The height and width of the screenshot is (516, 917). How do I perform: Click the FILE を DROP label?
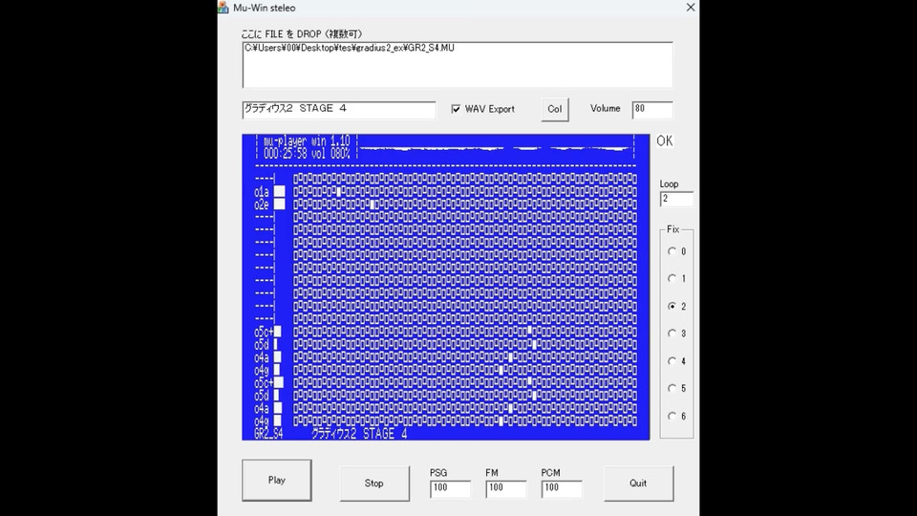coord(302,34)
